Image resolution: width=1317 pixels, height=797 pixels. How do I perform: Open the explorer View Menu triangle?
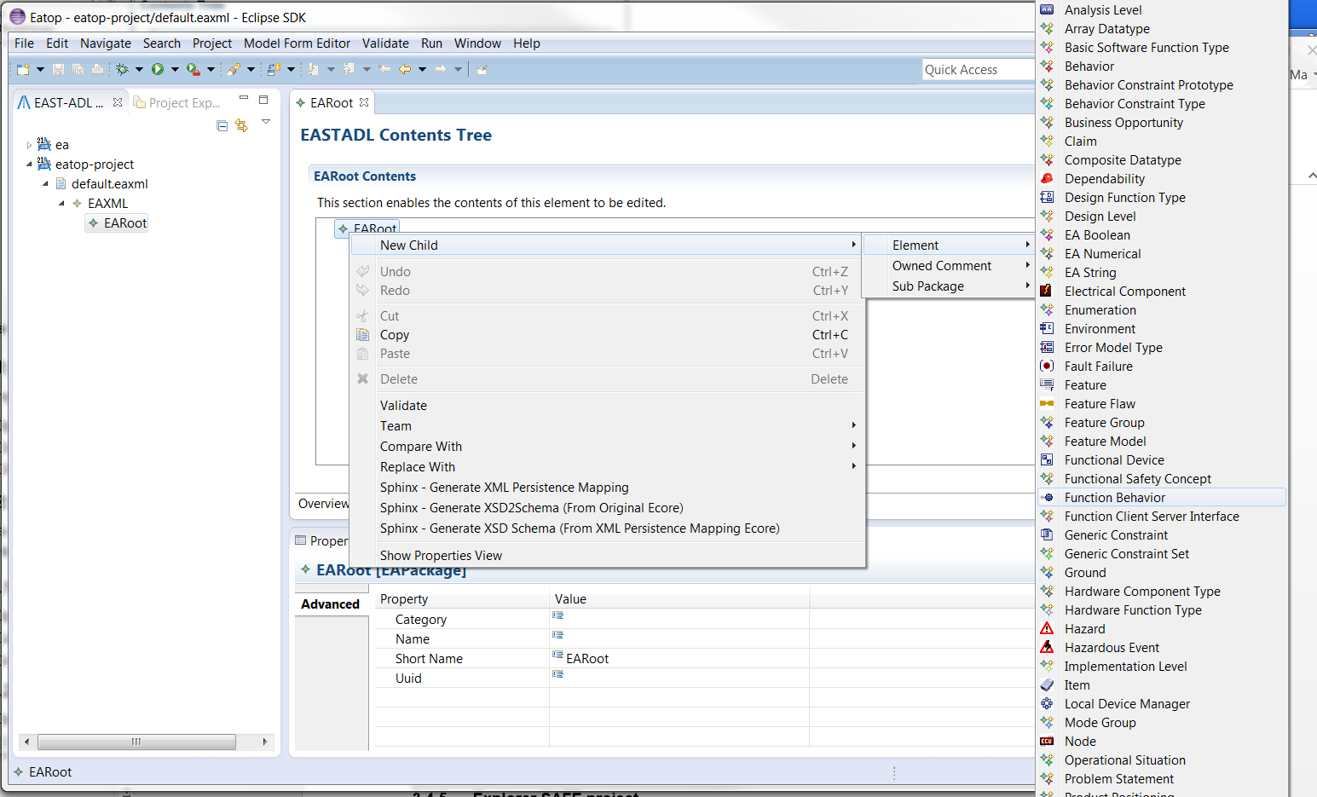(266, 122)
